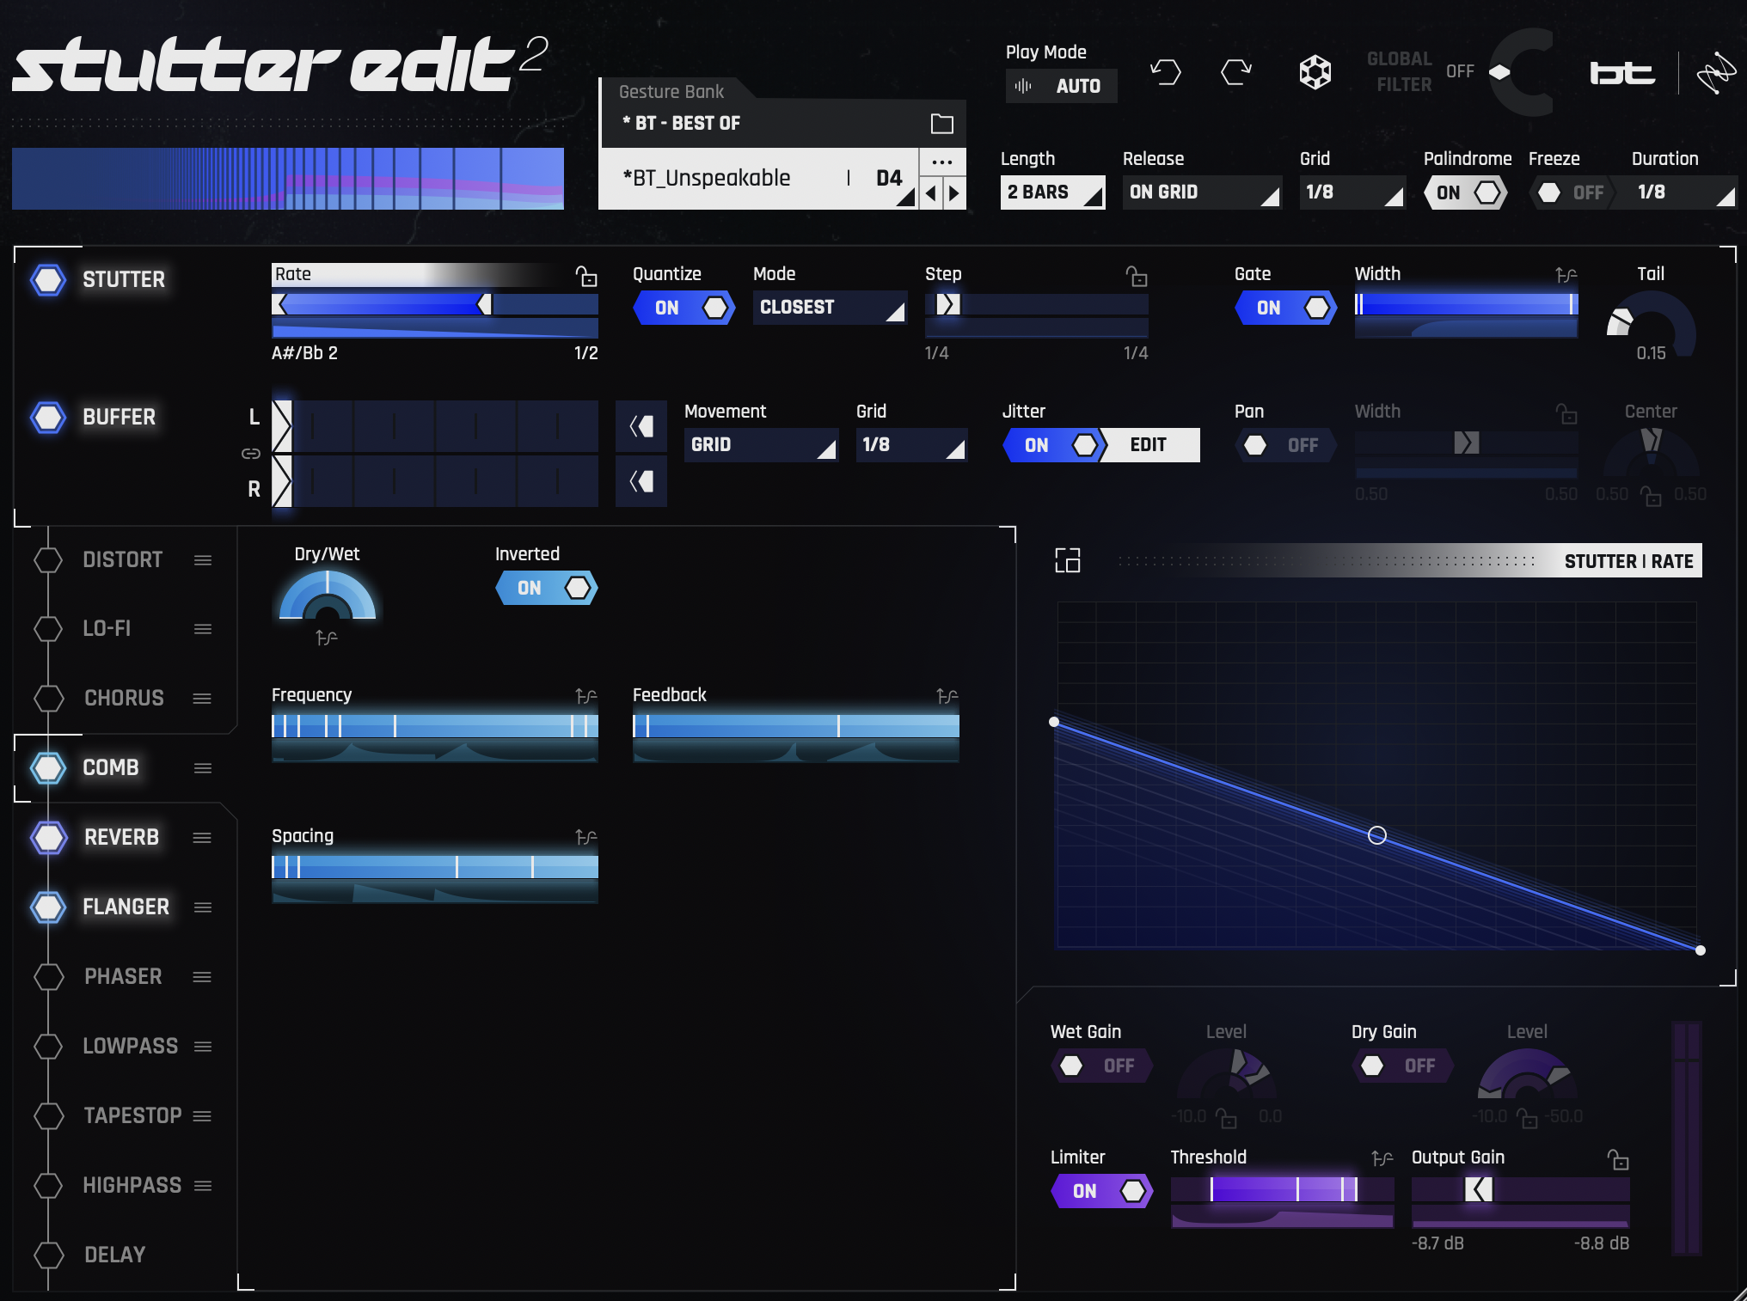1747x1301 pixels.
Task: Click the expand curve editor icon
Action: click(x=1068, y=560)
